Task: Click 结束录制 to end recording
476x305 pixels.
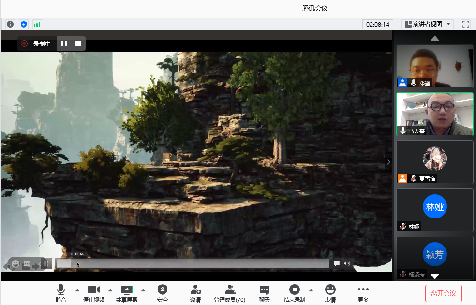Action: pos(294,293)
